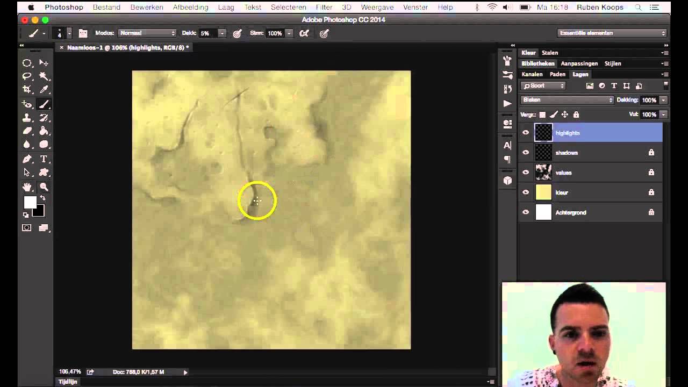Viewport: 688px width, 387px height.
Task: Open the Actions panel play icon
Action: [507, 103]
